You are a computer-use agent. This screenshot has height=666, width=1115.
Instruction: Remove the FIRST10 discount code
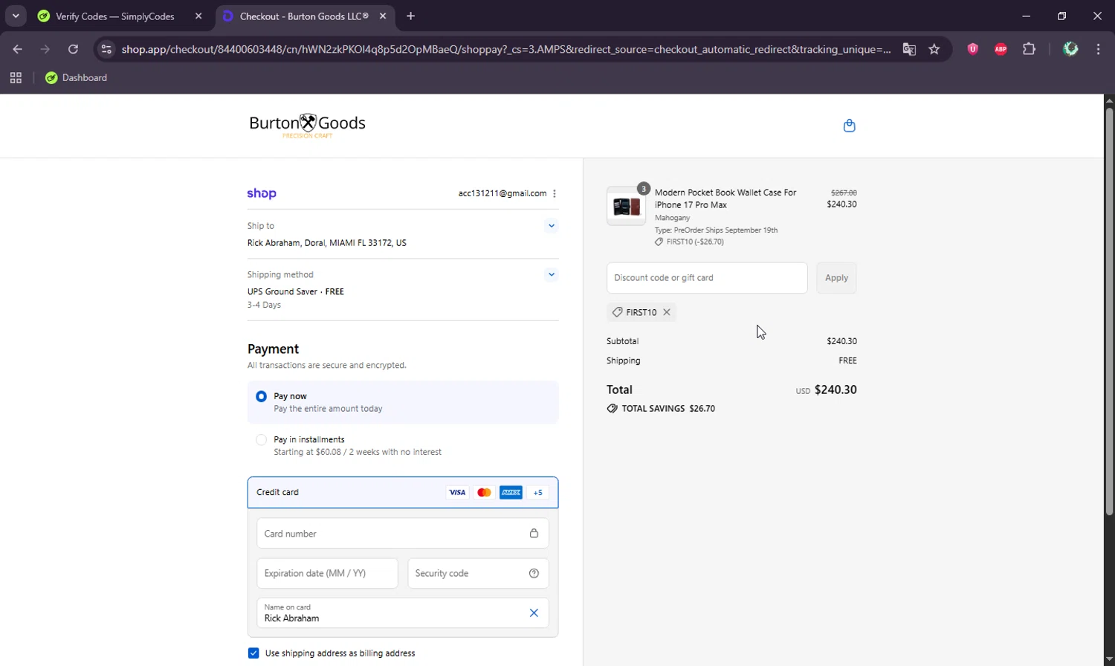(x=667, y=312)
